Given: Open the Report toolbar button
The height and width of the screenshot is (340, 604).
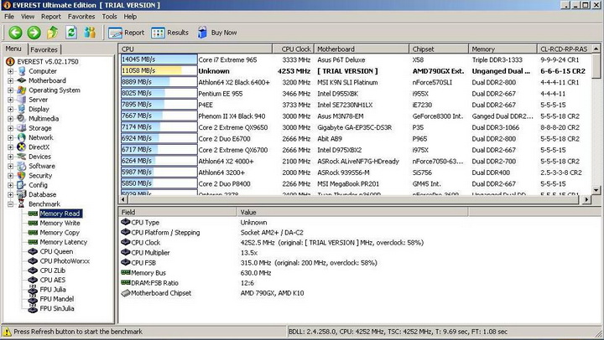Looking at the screenshot, I should click(x=127, y=33).
